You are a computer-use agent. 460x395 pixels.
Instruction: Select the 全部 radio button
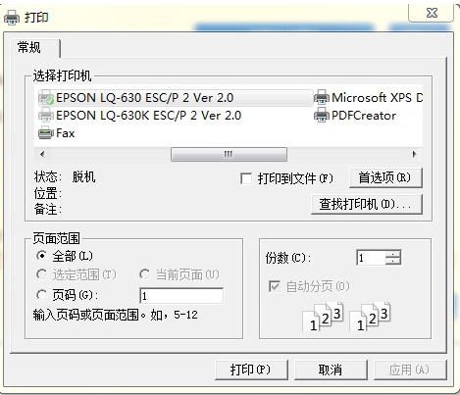point(41,256)
